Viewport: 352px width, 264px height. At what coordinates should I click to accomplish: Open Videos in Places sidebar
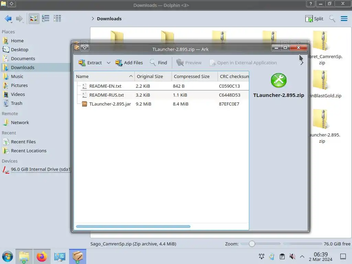18,95
